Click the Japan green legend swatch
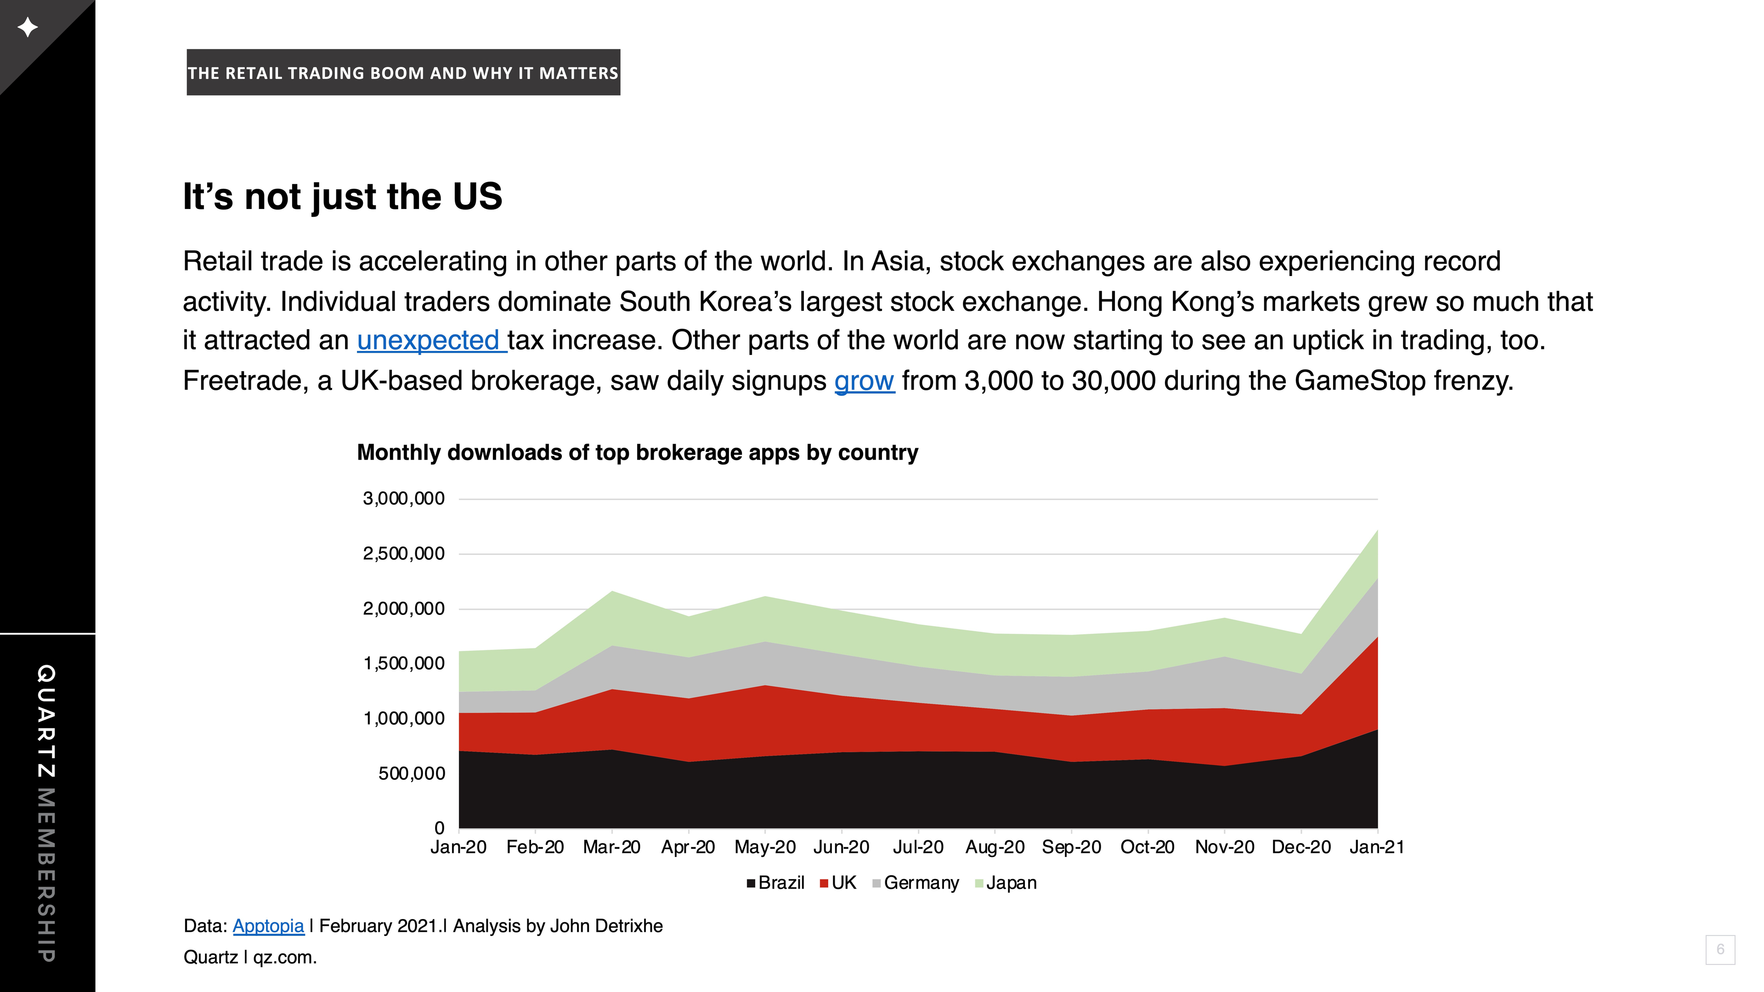This screenshot has width=1764, height=992. point(979,884)
